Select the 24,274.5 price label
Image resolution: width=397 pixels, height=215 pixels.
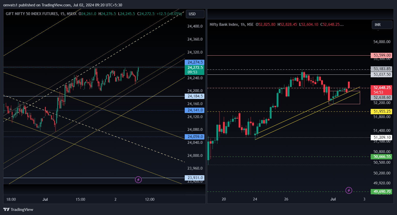(194, 62)
